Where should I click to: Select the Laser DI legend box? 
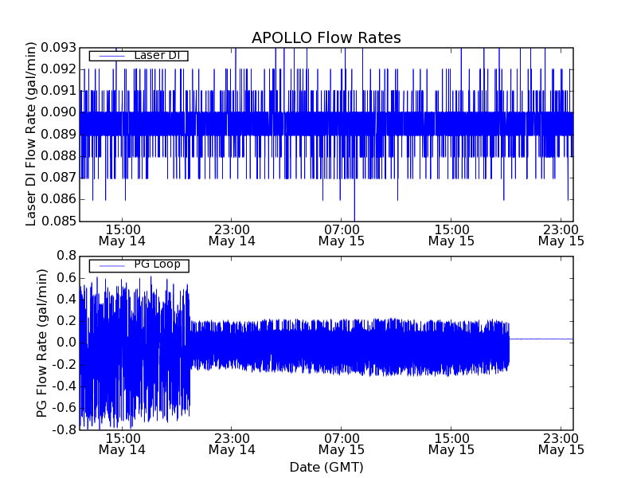pos(139,56)
